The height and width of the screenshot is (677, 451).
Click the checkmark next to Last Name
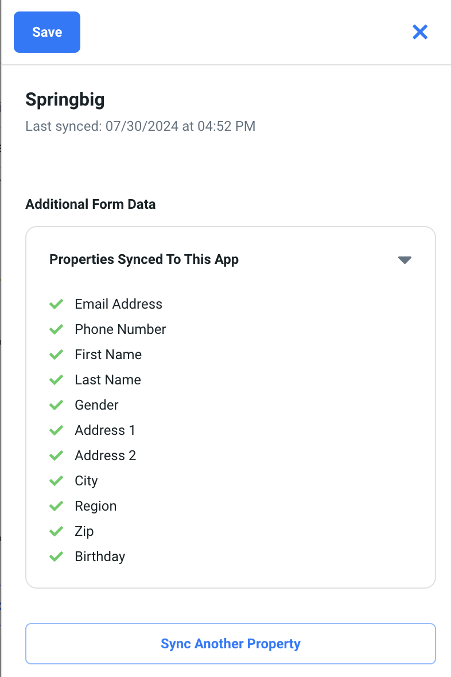(x=56, y=380)
